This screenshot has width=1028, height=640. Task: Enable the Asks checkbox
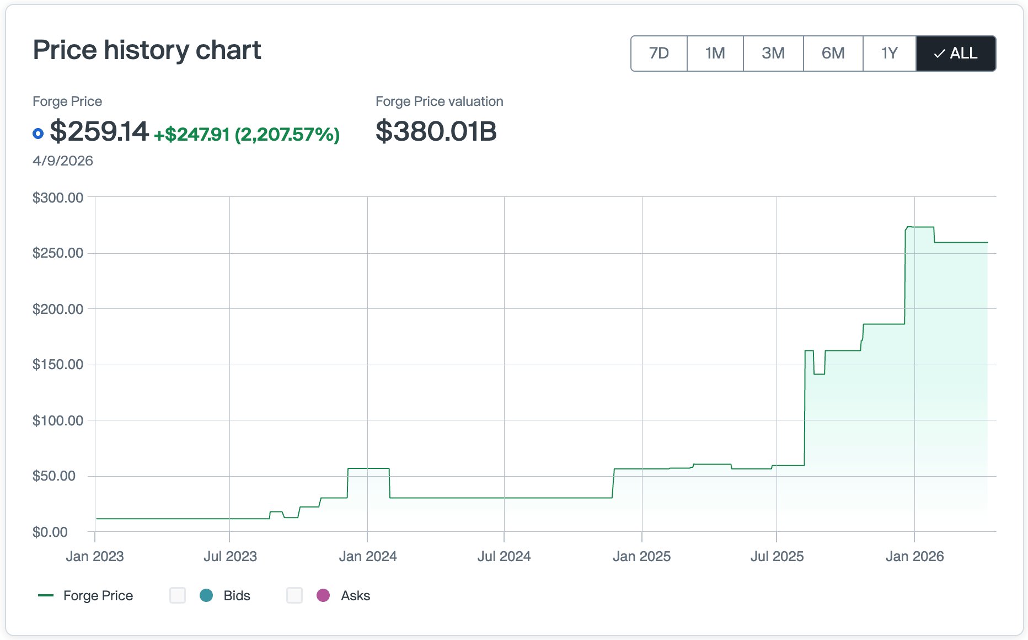click(294, 596)
